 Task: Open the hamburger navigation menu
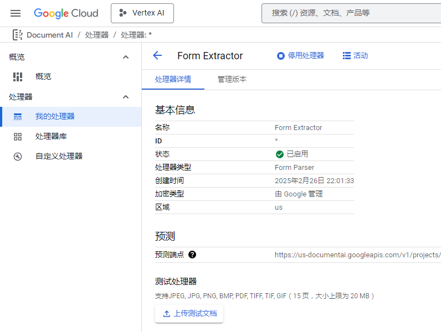click(x=16, y=13)
